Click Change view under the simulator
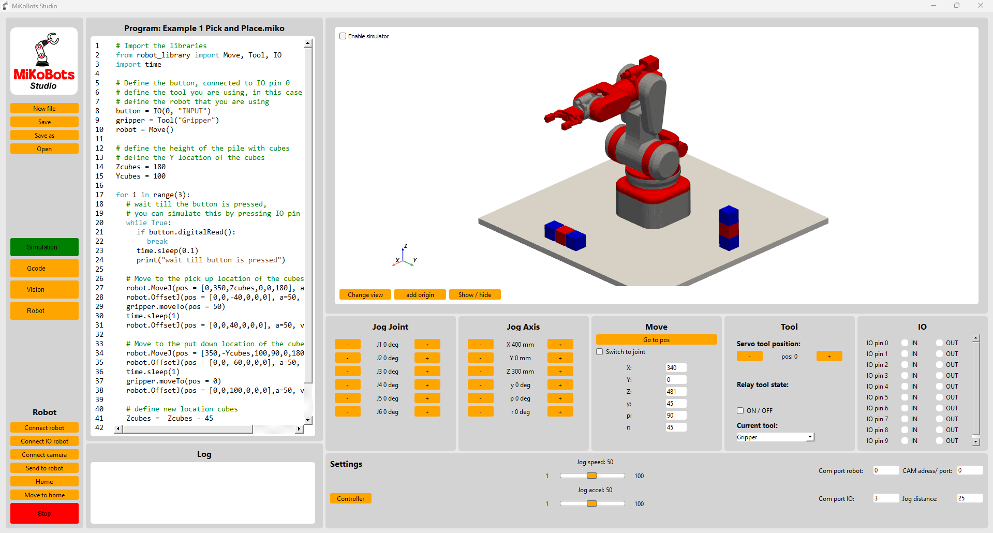Image resolution: width=993 pixels, height=533 pixels. 365,294
